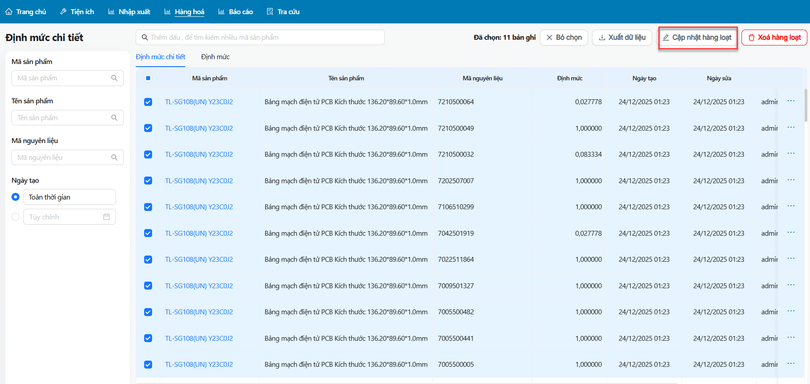Click the home icon beside Trang chủ
This screenshot has width=810, height=384.
(9, 12)
